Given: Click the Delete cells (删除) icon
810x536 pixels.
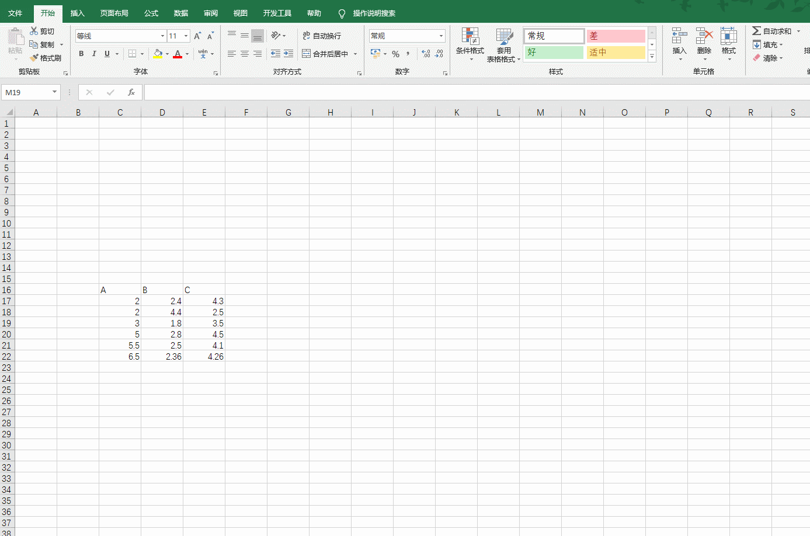Looking at the screenshot, I should point(704,42).
